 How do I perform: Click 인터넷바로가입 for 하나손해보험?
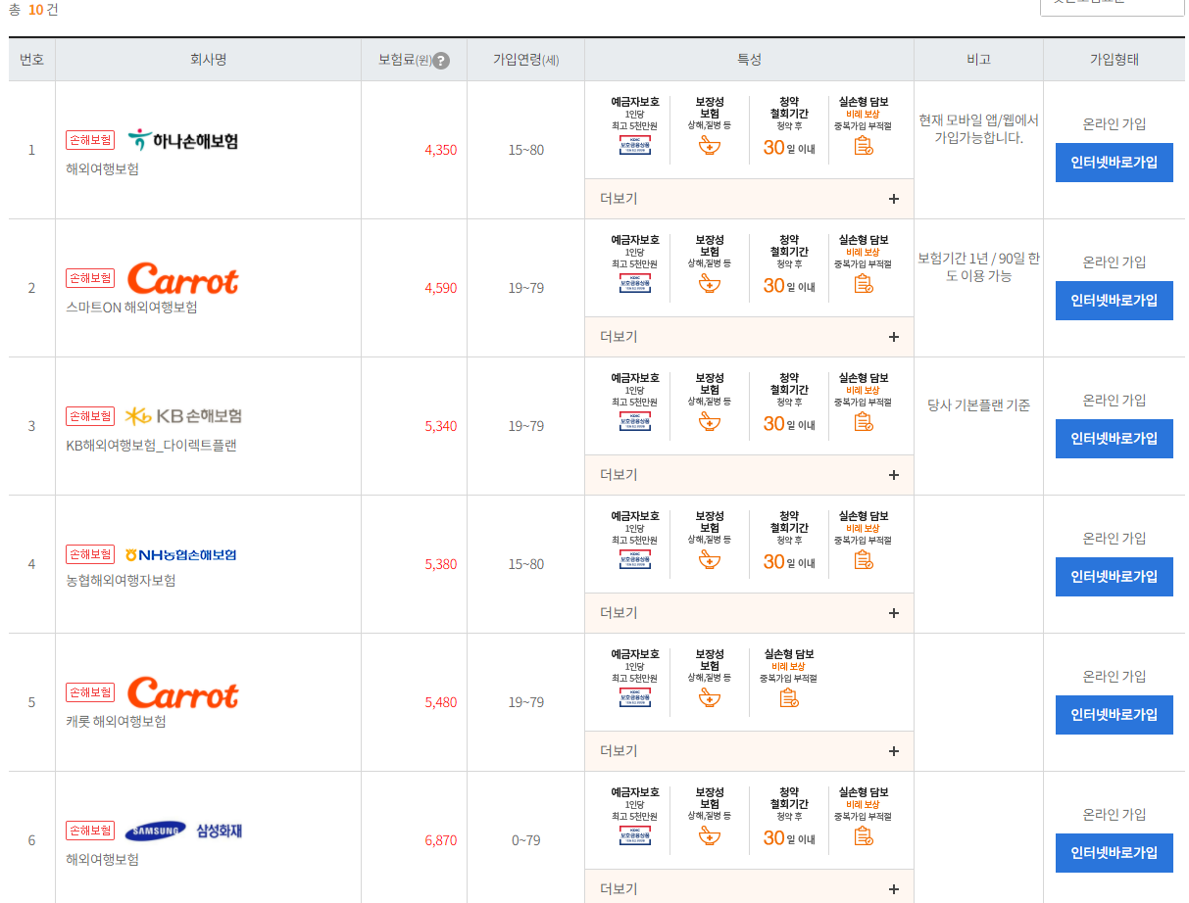click(1115, 163)
